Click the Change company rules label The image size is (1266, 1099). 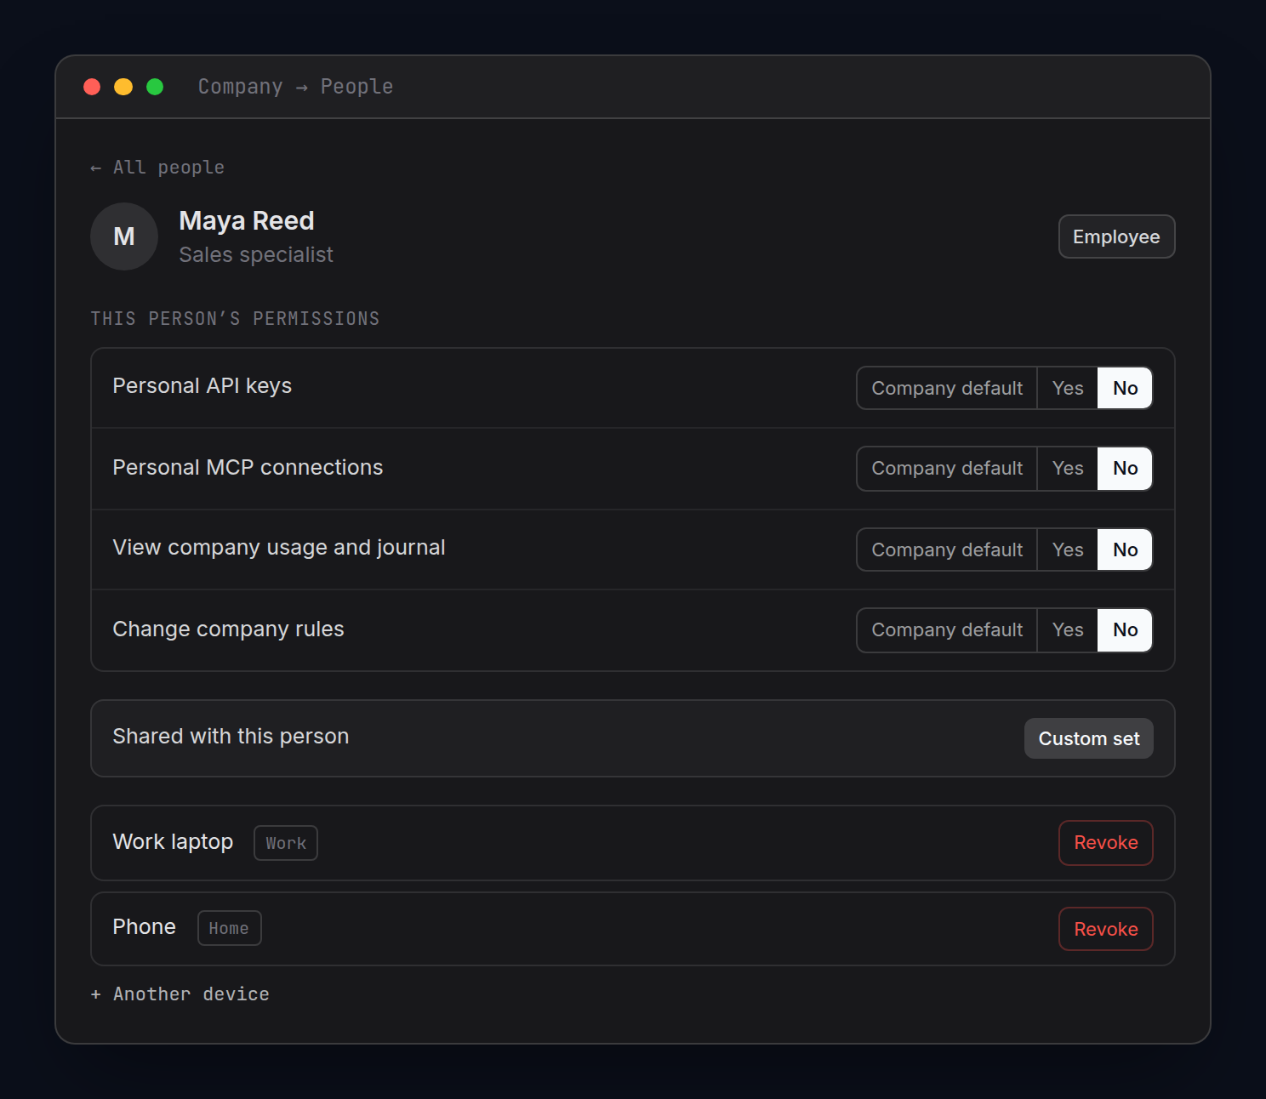click(228, 629)
